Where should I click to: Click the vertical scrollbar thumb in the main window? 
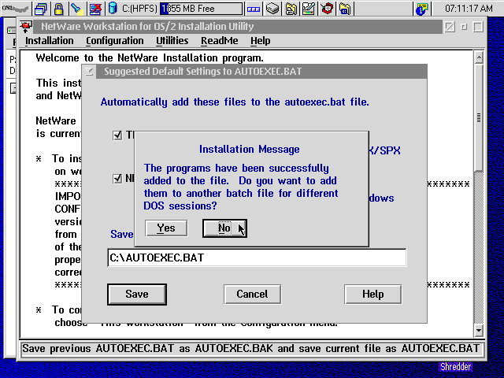pyautogui.click(x=479, y=117)
